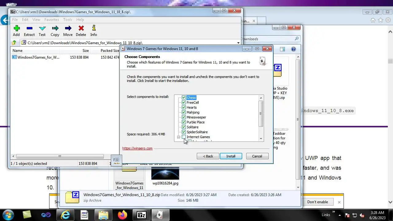Click the Windows Start orb
The image size is (393, 221).
click(x=8, y=215)
